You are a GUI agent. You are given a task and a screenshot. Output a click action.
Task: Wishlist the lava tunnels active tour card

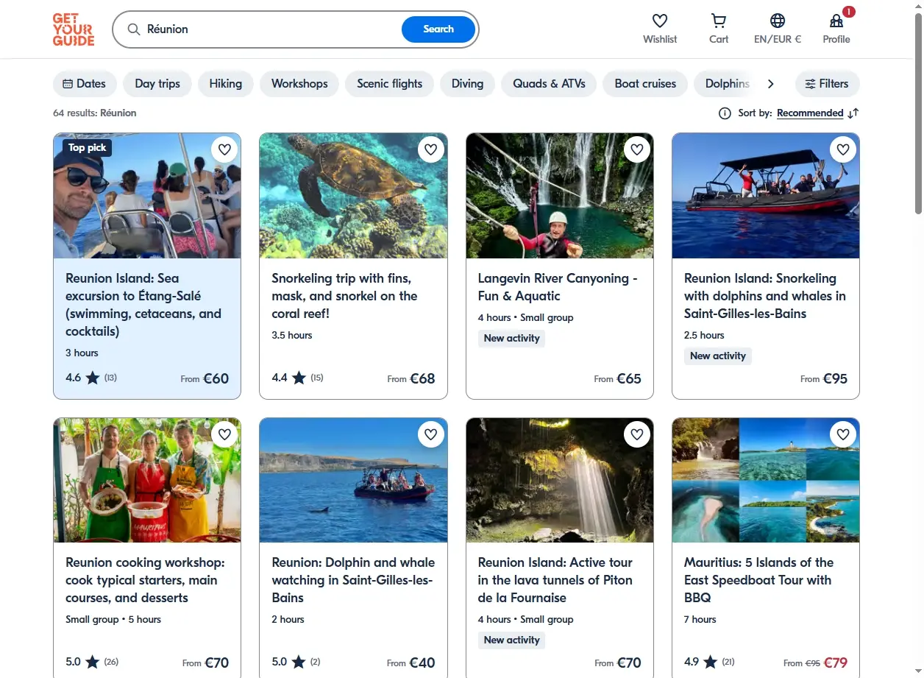pyautogui.click(x=637, y=434)
